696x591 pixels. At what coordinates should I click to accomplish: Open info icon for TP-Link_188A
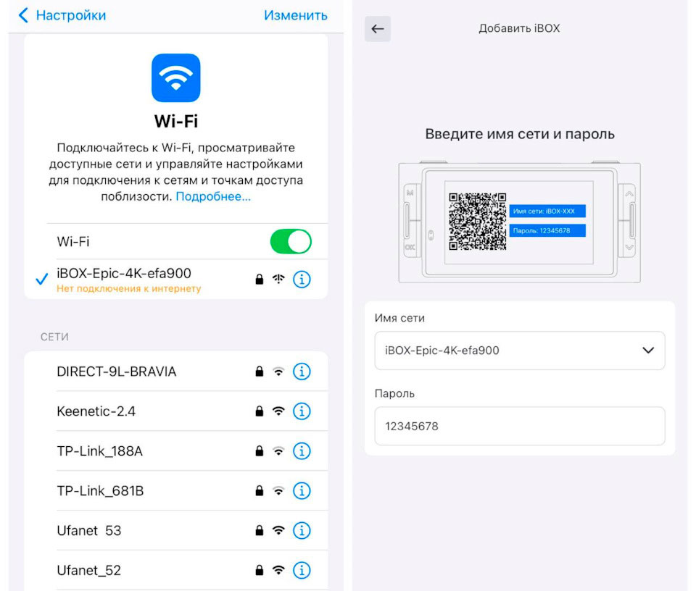(x=302, y=451)
